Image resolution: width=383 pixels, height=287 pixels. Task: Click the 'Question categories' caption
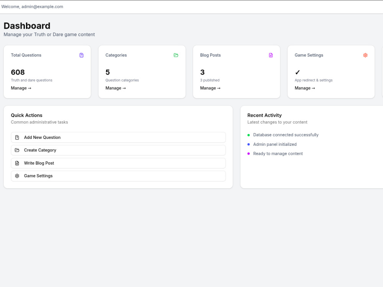pos(122,80)
